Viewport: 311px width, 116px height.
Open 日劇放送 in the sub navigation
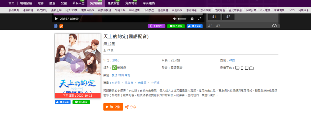pos(149,10)
